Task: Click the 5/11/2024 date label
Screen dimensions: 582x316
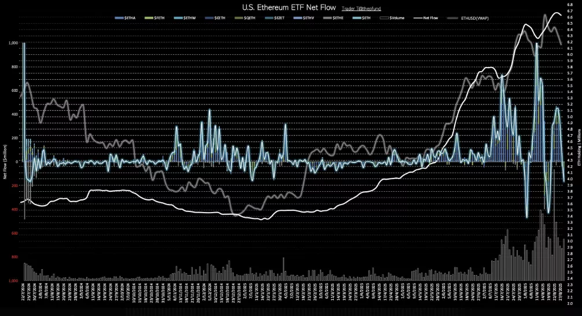Action: [170, 293]
